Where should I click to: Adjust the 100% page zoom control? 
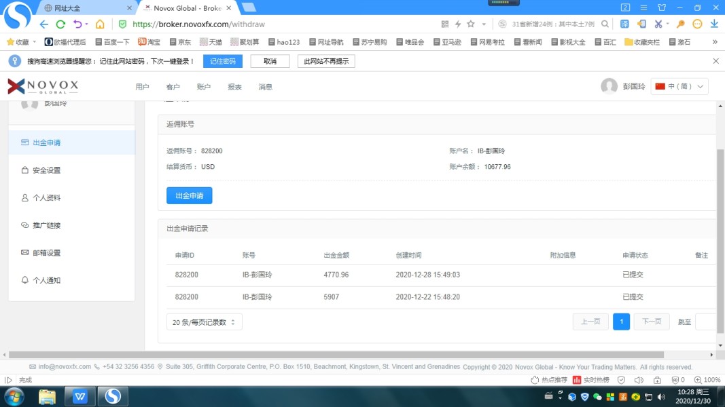[708, 380]
